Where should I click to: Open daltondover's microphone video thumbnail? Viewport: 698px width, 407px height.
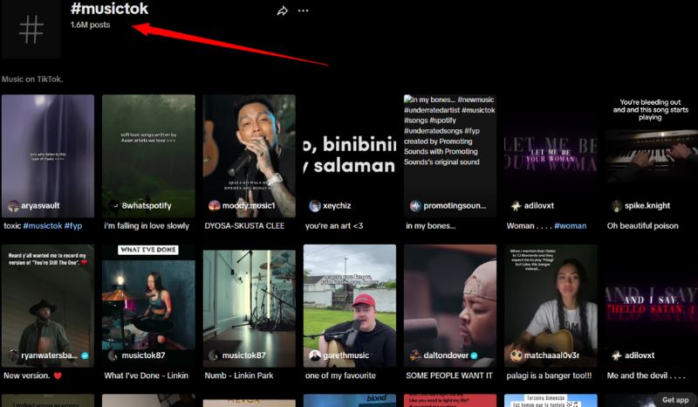(x=450, y=306)
